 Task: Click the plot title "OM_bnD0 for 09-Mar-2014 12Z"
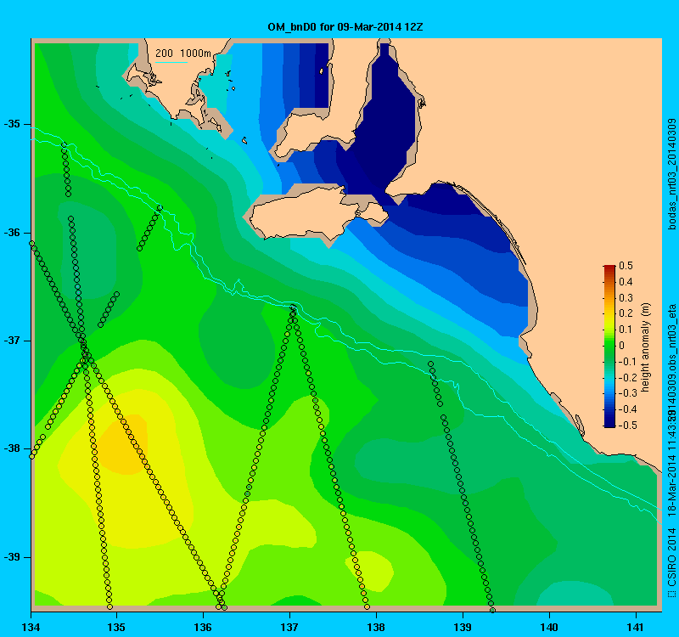click(345, 27)
